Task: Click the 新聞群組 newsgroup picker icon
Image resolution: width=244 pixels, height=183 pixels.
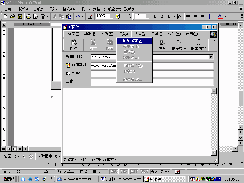Action: click(68, 65)
